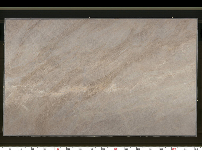The image size is (202, 151).
Task: Click the ruler mark labeled 160
Action: point(92,149)
